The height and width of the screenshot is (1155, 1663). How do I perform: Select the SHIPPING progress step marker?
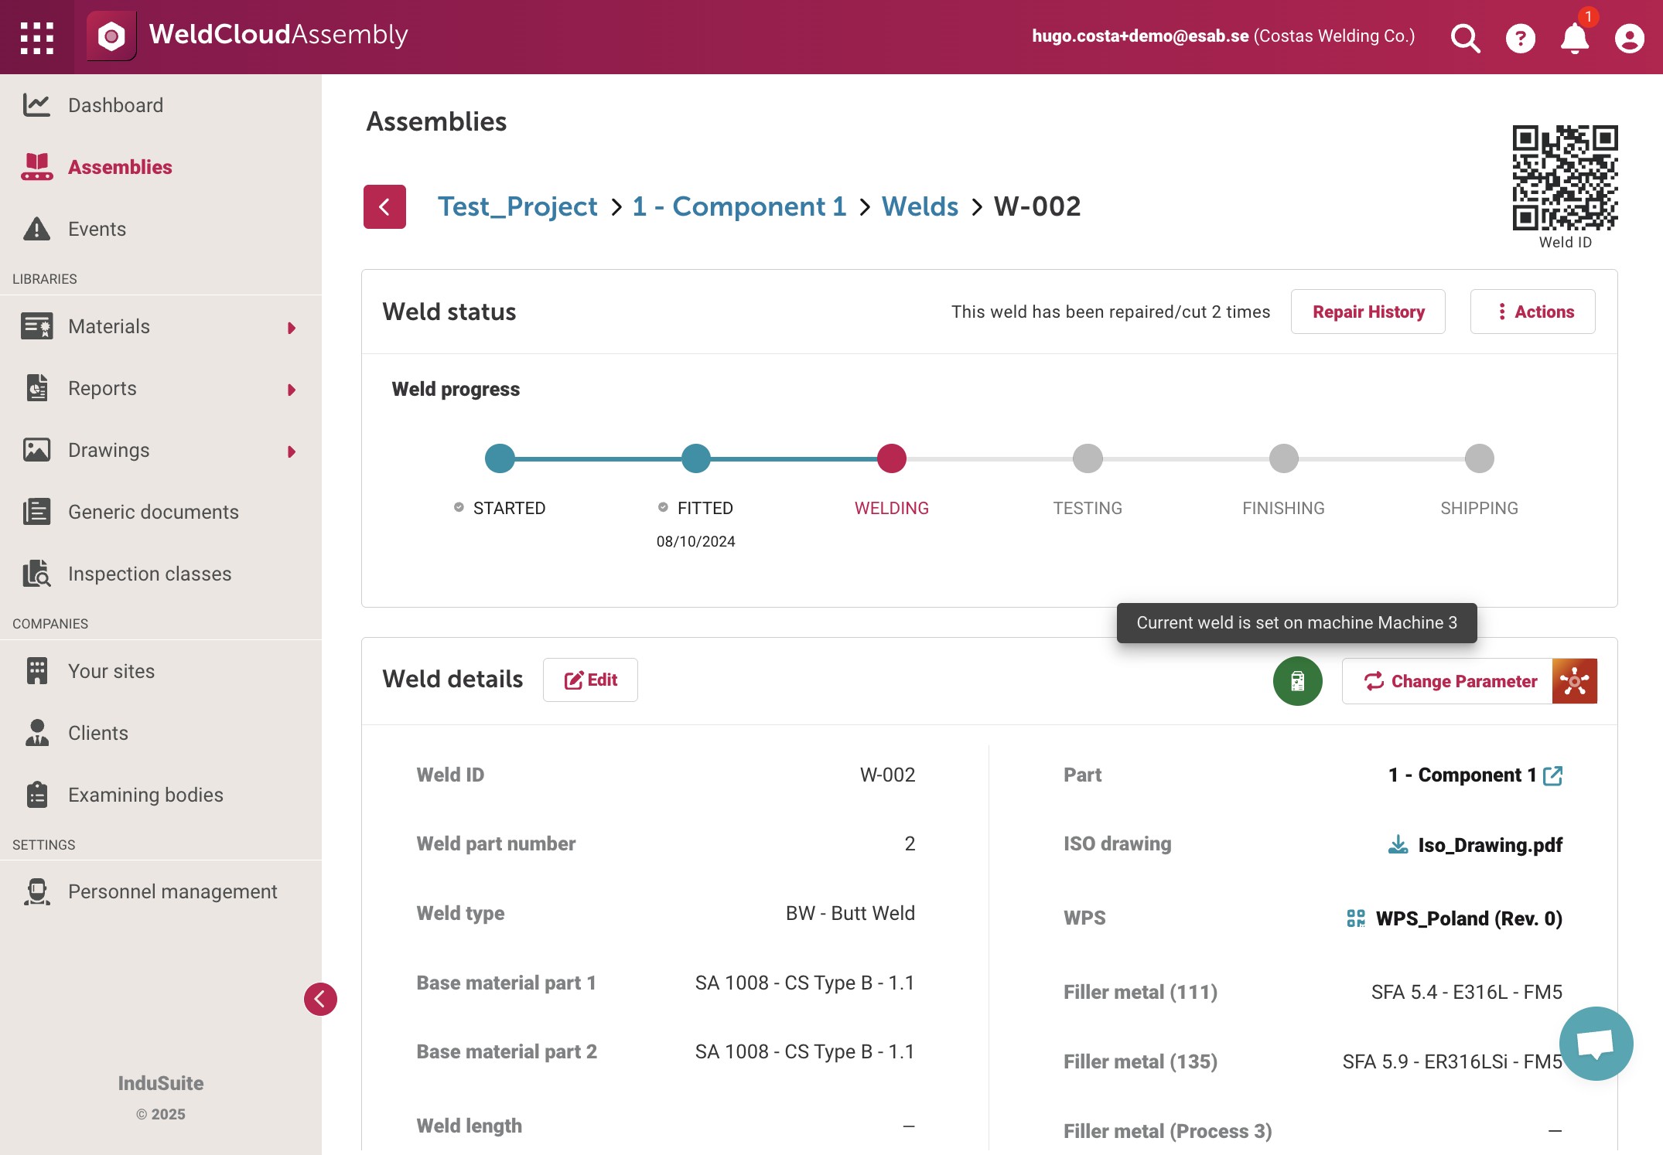(1479, 458)
